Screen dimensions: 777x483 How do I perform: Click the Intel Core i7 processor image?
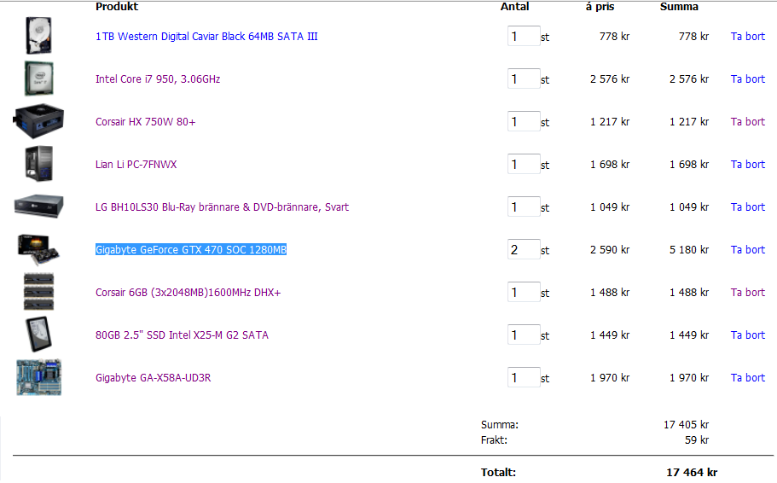point(39,79)
